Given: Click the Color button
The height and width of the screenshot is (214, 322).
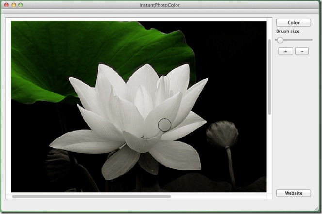Looking at the screenshot, I should 293,23.
